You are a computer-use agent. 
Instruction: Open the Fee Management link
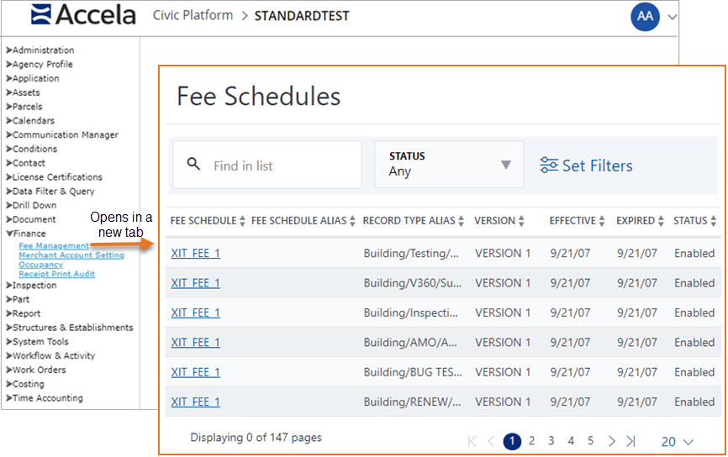click(54, 245)
